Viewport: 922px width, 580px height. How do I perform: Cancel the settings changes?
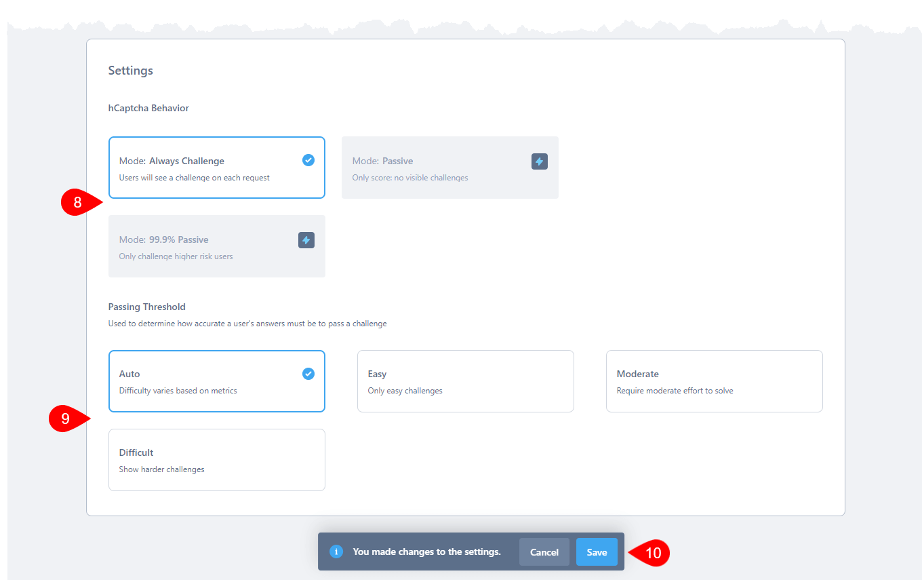tap(544, 552)
